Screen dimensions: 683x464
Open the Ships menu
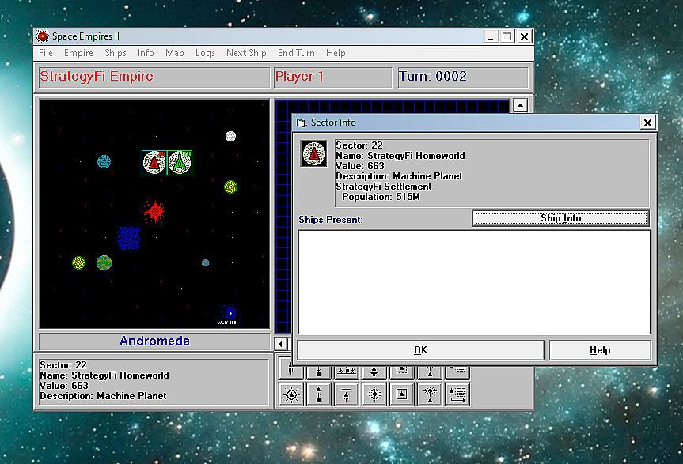click(x=116, y=53)
